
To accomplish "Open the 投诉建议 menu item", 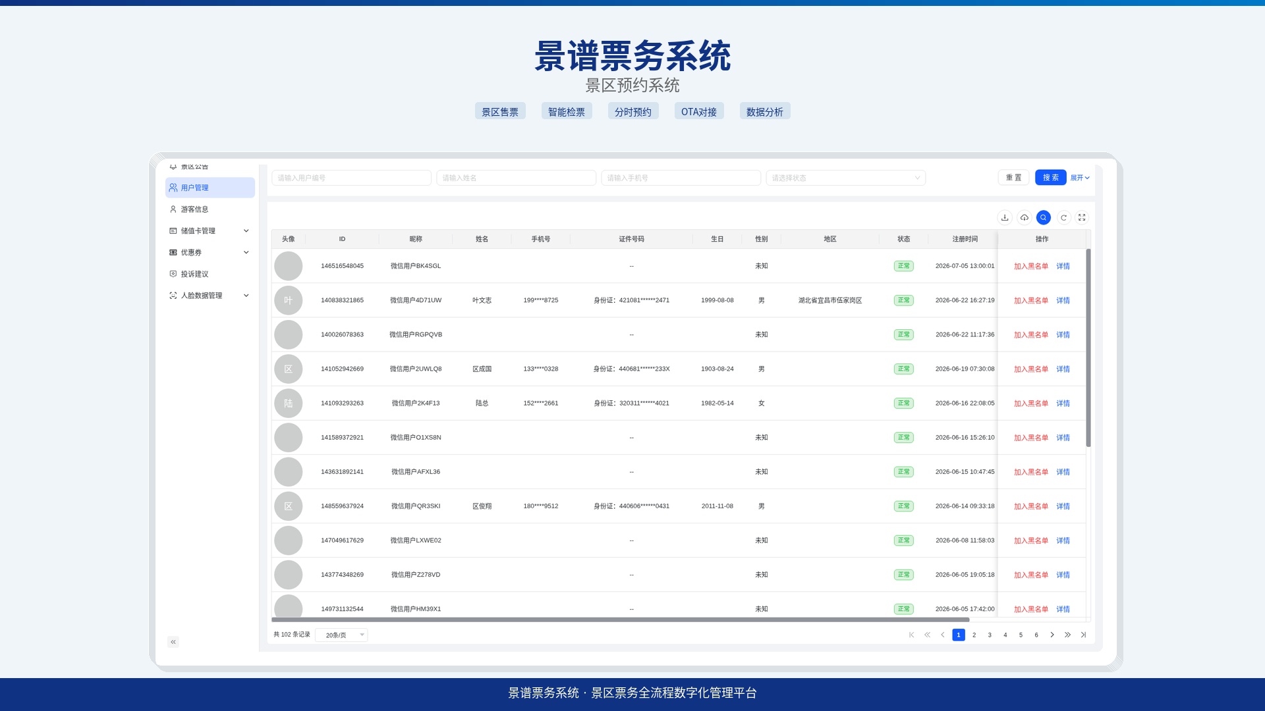I will [x=210, y=274].
